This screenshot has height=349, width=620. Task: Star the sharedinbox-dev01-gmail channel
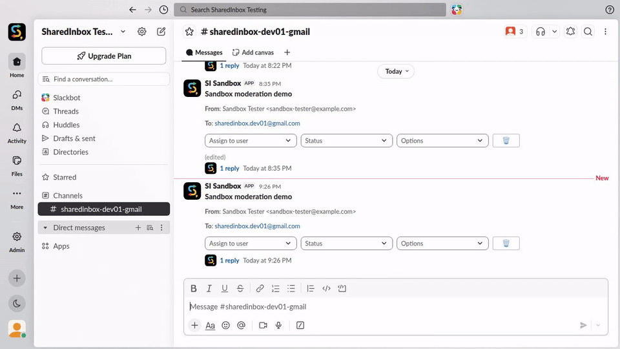(189, 32)
